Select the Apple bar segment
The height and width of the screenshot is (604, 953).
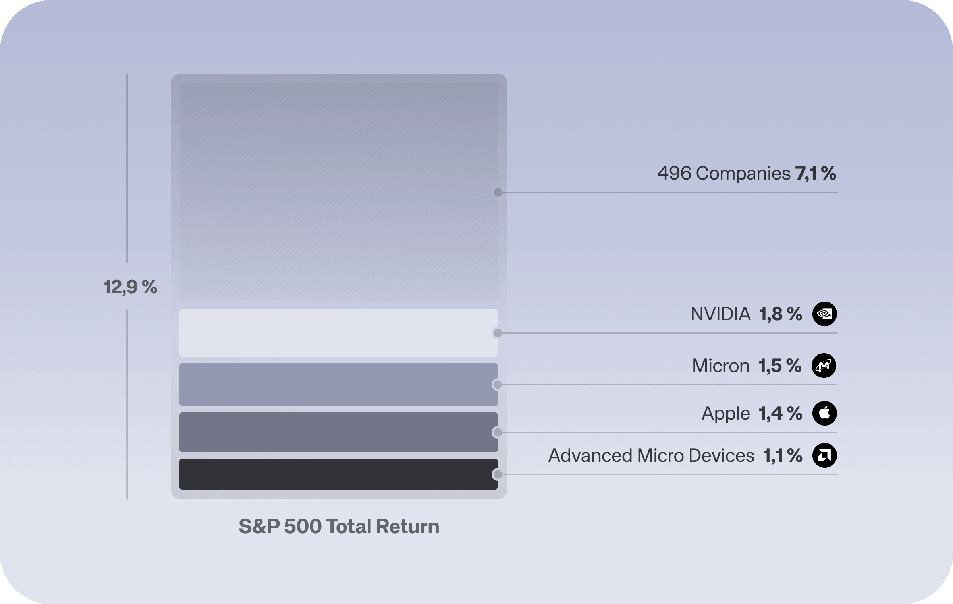339,432
